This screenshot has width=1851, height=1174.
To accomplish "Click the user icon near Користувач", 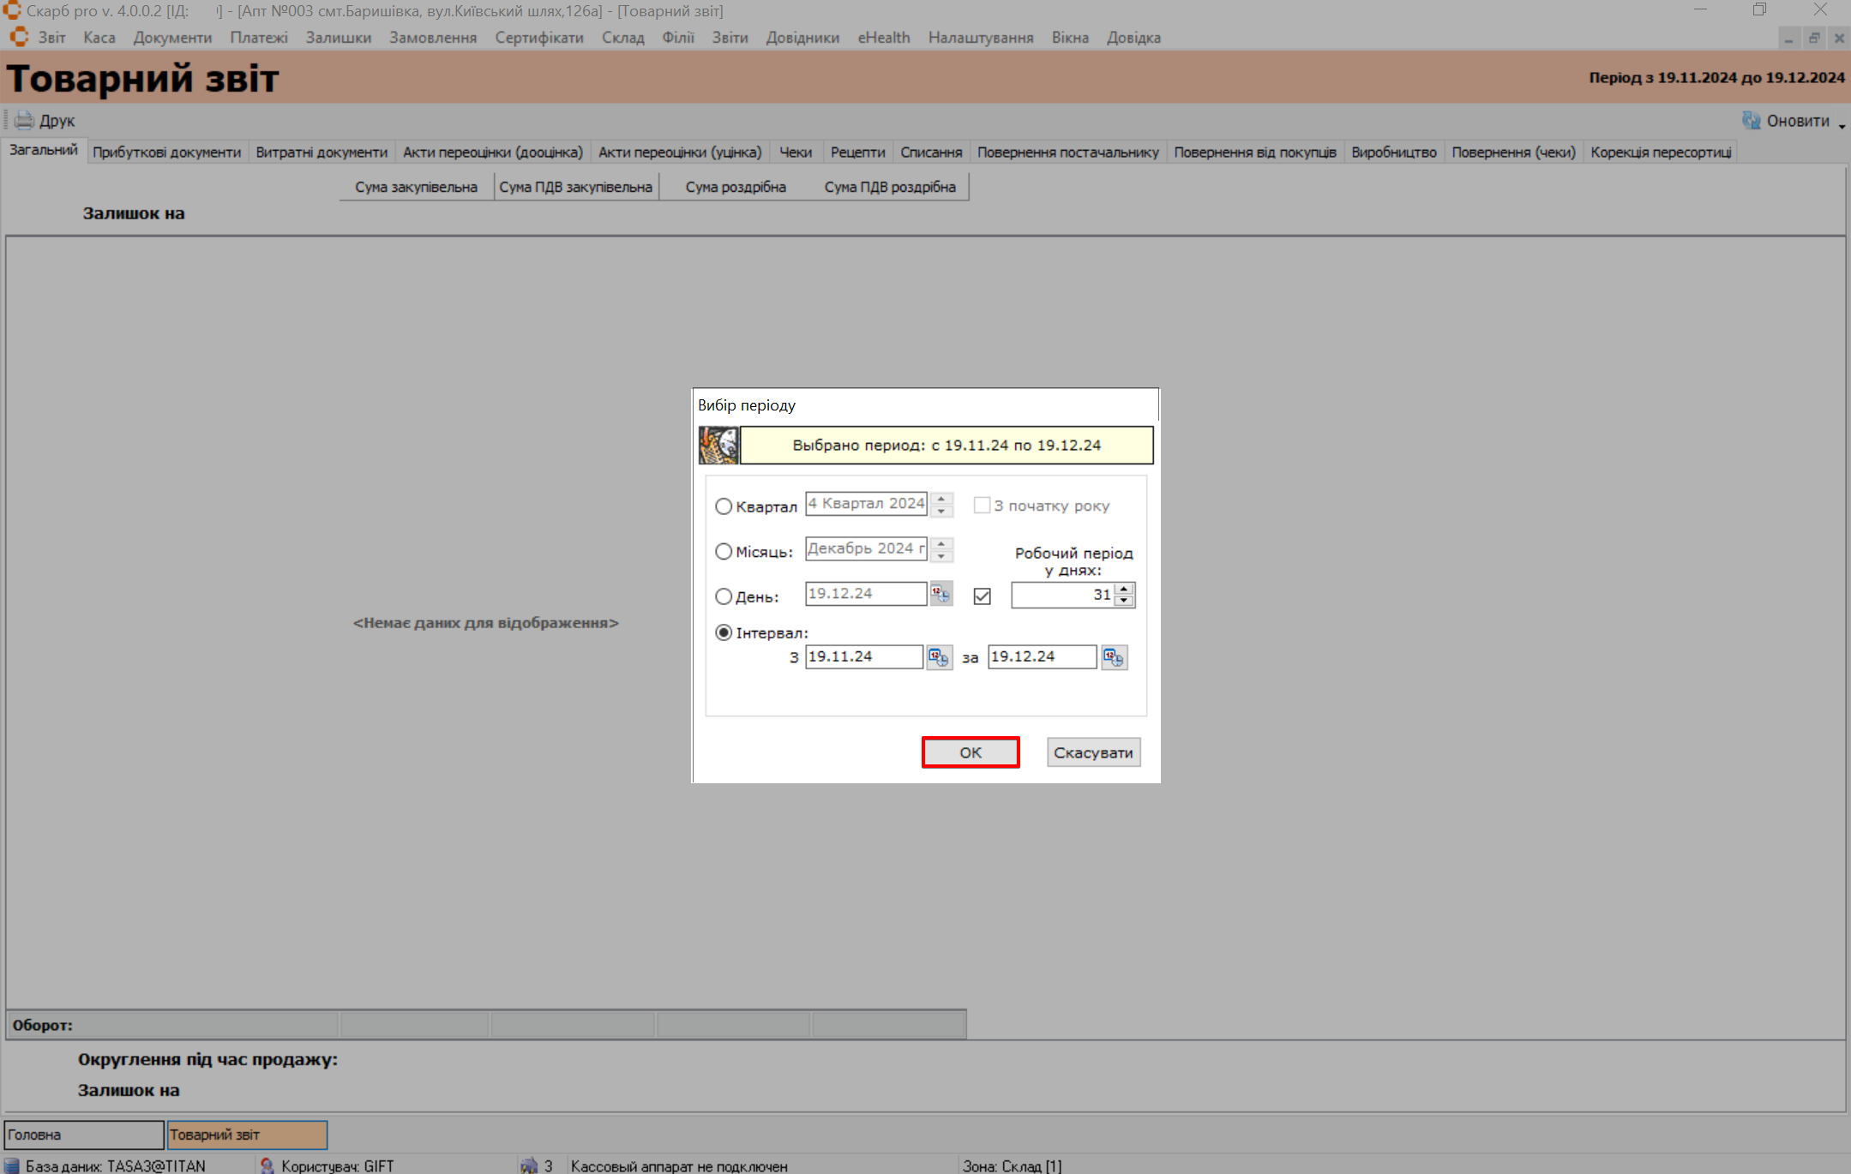I will tap(267, 1165).
